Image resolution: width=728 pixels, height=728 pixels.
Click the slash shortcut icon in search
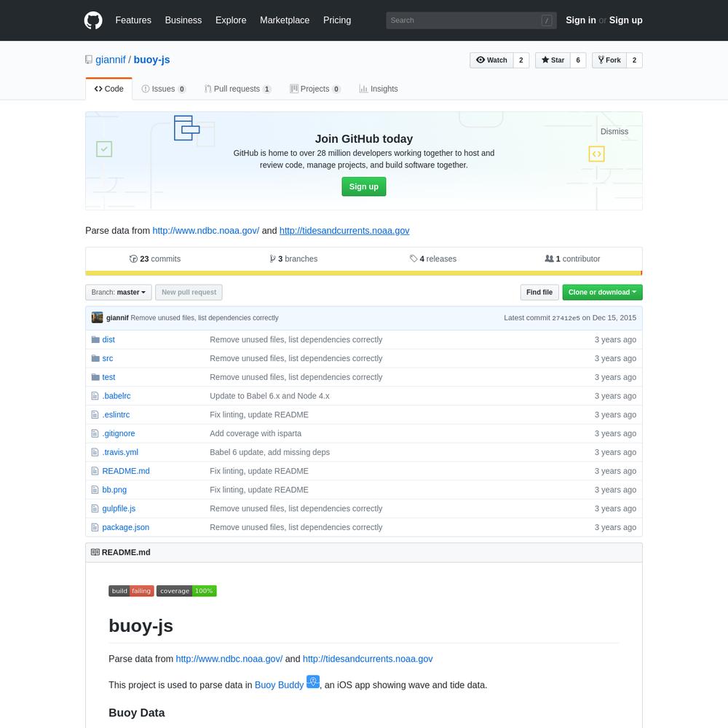coord(547,20)
